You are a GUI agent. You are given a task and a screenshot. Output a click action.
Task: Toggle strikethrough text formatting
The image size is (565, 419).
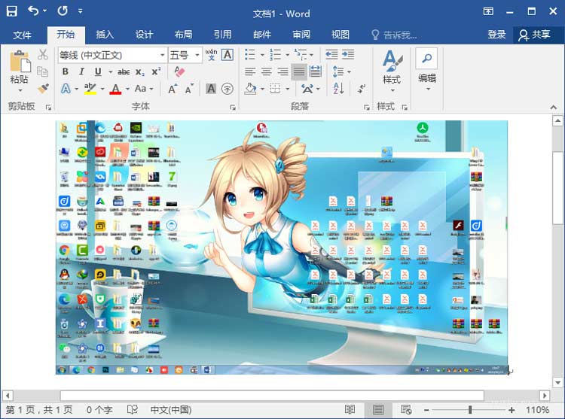(x=123, y=71)
